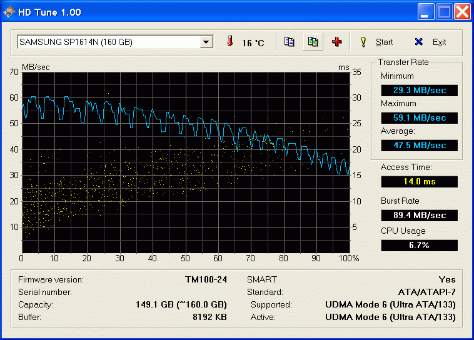Open the red cross health icon
The image size is (474, 340).
337,42
